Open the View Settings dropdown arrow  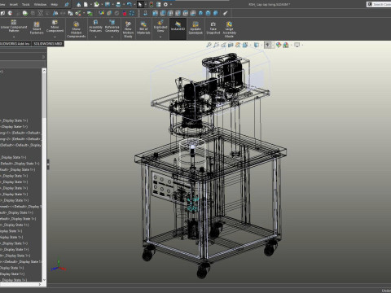tap(302, 46)
